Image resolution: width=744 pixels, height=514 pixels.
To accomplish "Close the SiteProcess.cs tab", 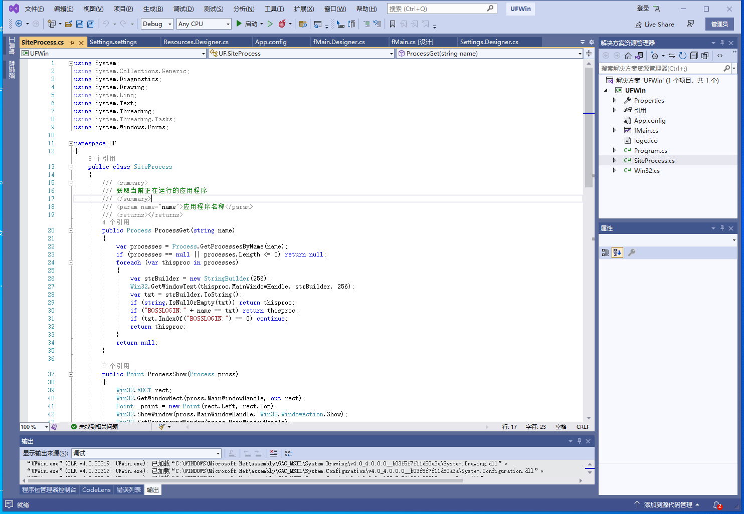I will tap(81, 43).
